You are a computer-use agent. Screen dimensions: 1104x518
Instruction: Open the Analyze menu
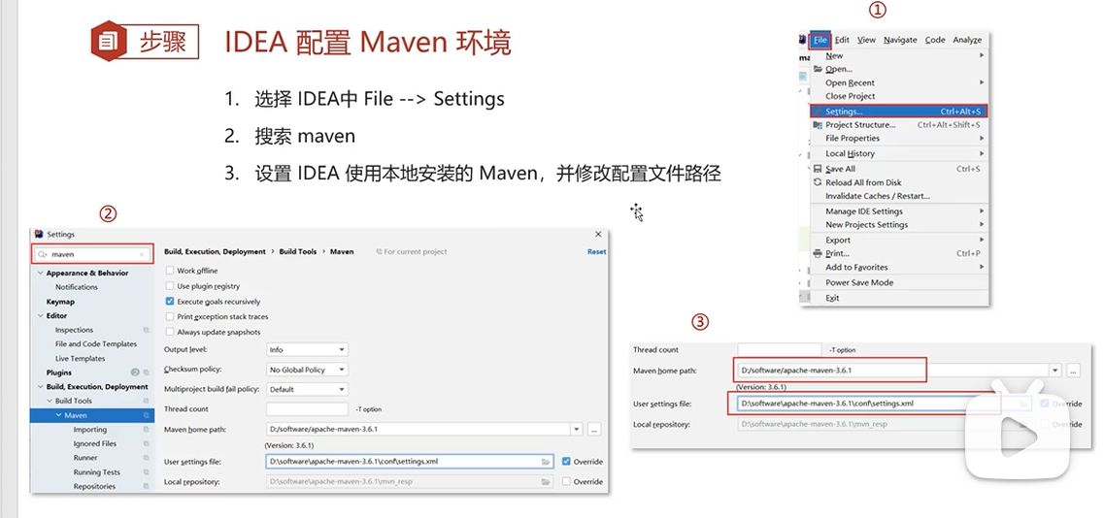point(967,40)
